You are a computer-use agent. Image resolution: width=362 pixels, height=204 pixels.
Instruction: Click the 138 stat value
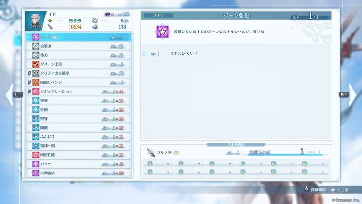tap(122, 27)
